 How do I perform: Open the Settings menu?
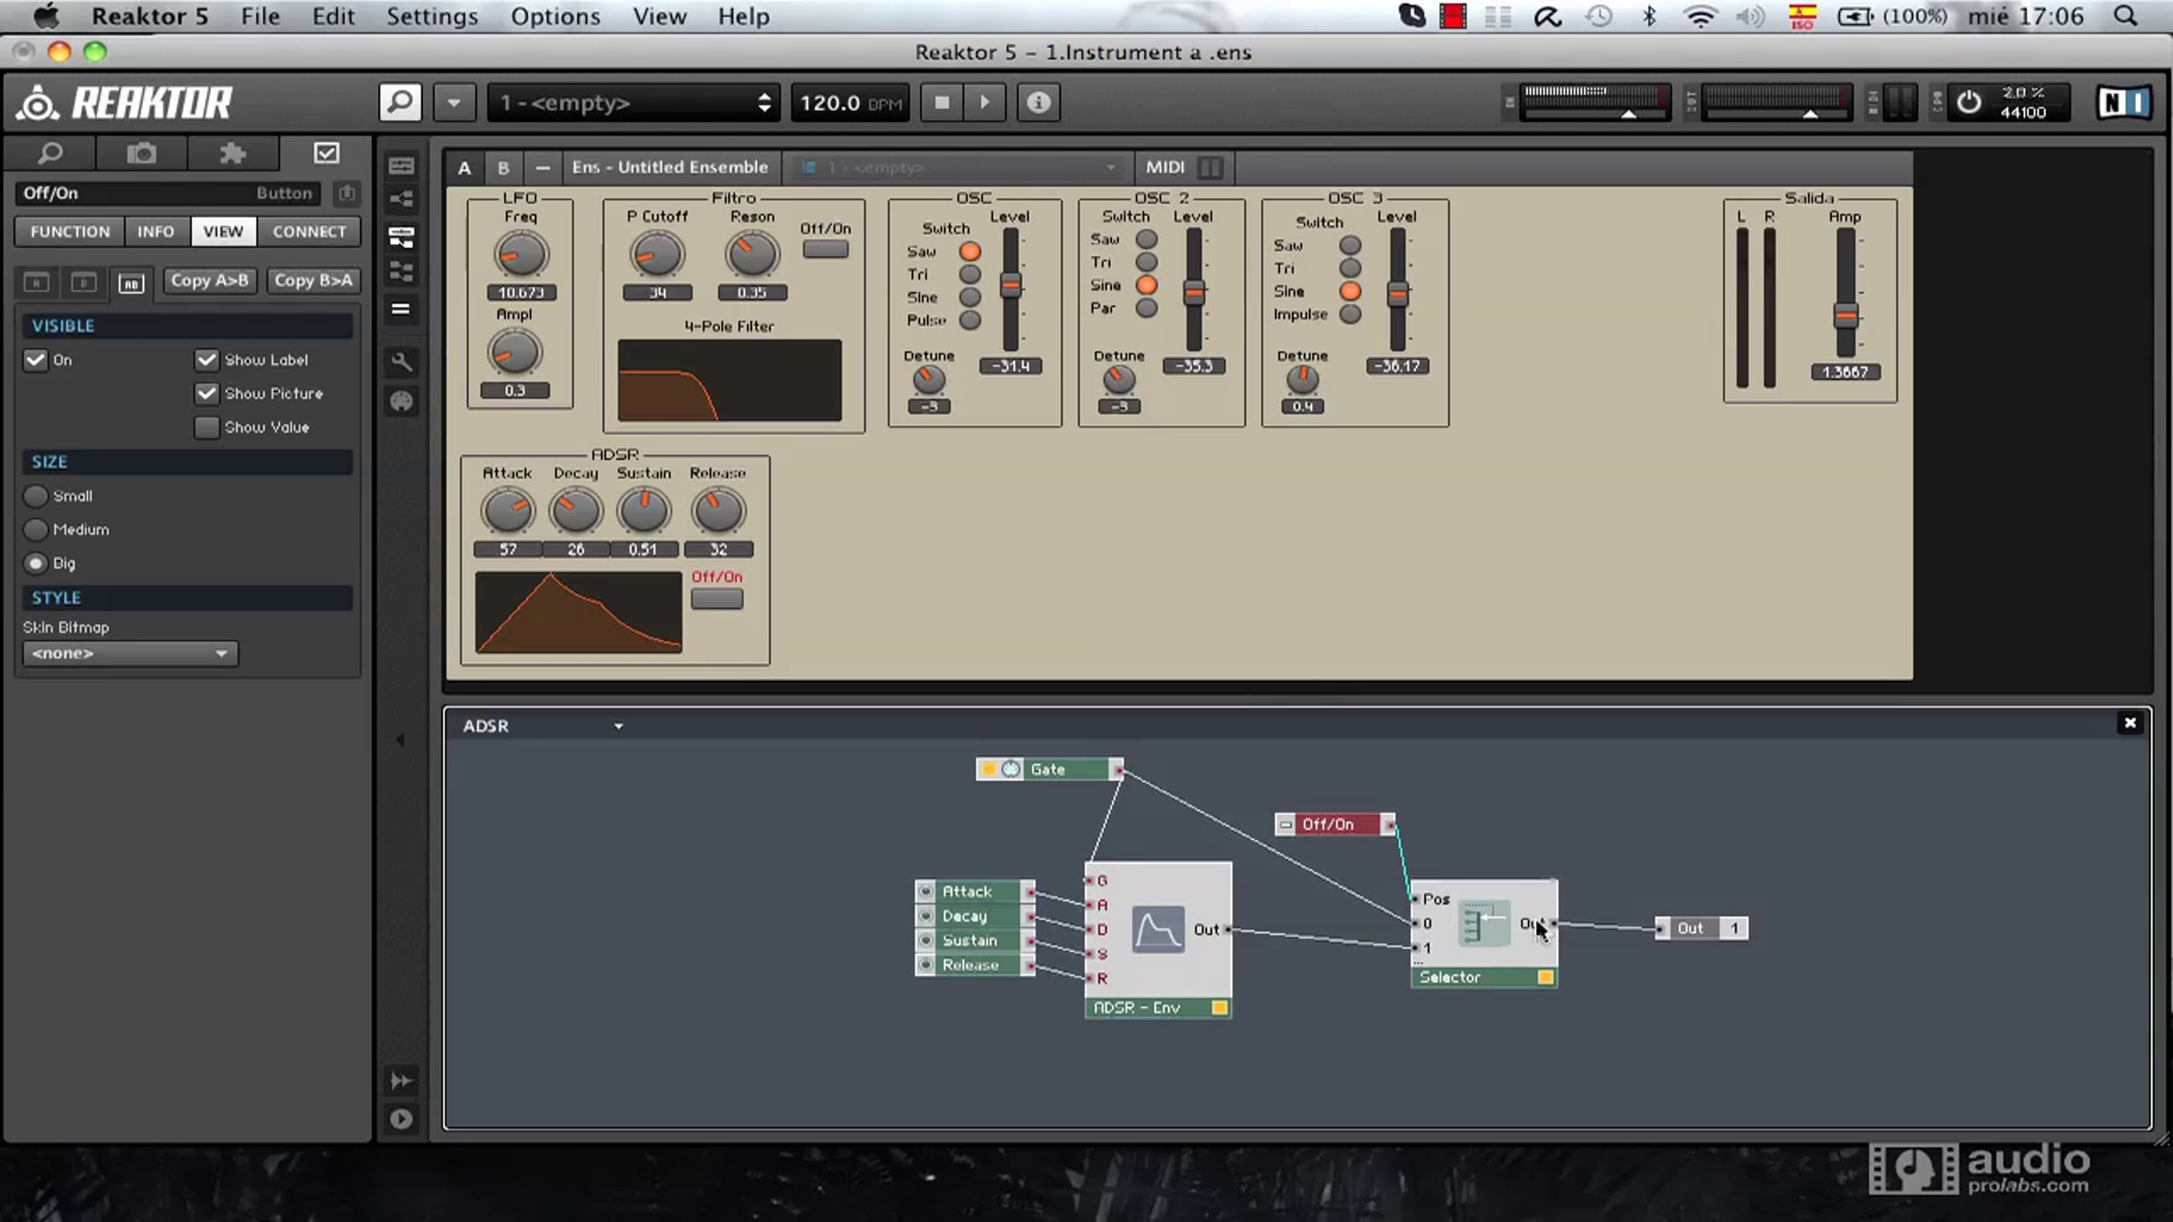pos(432,16)
